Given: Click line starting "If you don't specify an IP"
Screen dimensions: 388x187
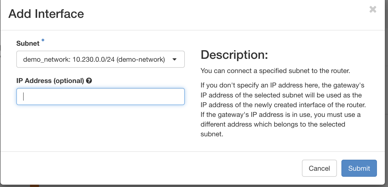Looking at the screenshot, I should [282, 85].
